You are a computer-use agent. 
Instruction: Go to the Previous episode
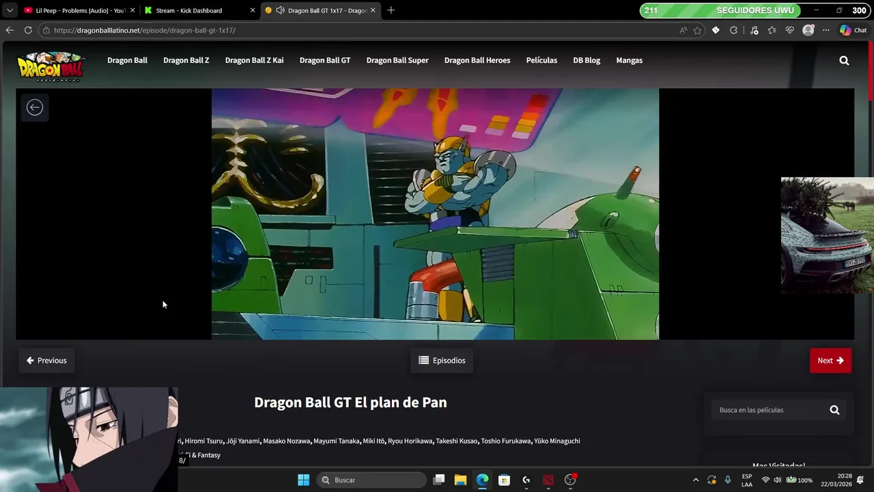point(46,360)
